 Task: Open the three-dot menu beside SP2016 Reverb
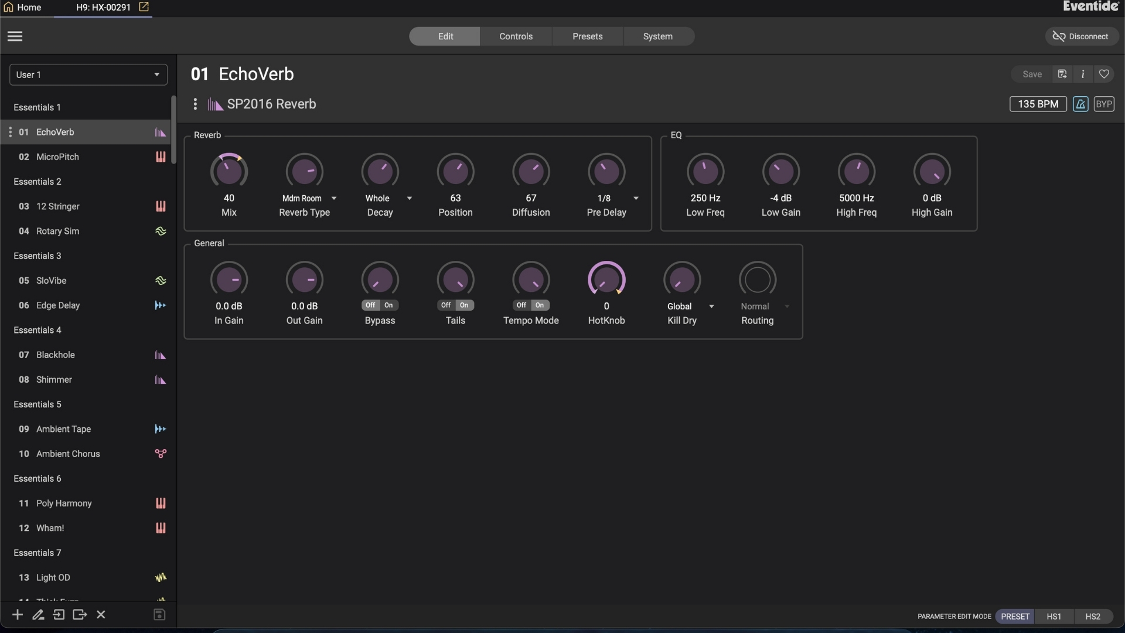pyautogui.click(x=195, y=104)
